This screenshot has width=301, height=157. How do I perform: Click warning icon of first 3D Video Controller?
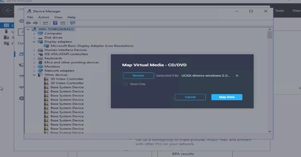tap(46, 79)
